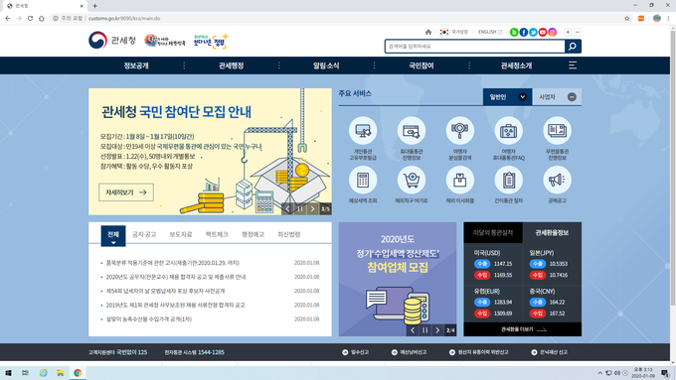The image size is (676, 380).
Task: Open the 여행자 휴대품통관FAQ service icon
Action: (508, 130)
